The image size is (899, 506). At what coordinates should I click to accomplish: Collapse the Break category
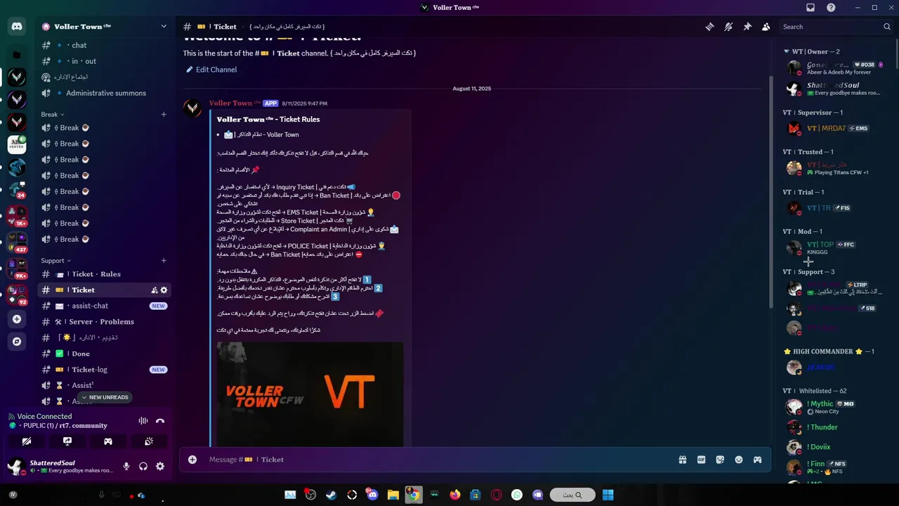point(53,114)
